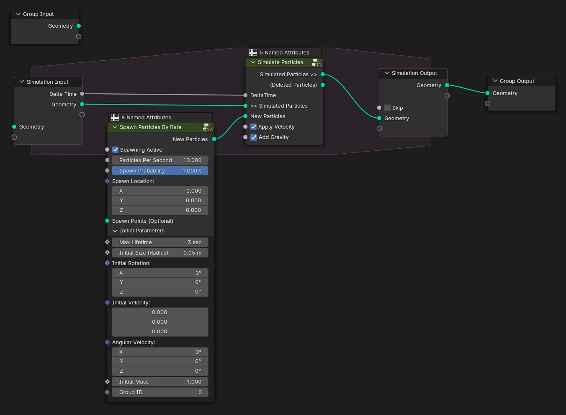566x415 pixels.
Task: Click the Max Lifetime value field
Action: coord(160,242)
